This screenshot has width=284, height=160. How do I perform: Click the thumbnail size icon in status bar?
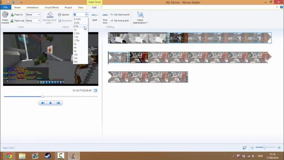pos(245,148)
